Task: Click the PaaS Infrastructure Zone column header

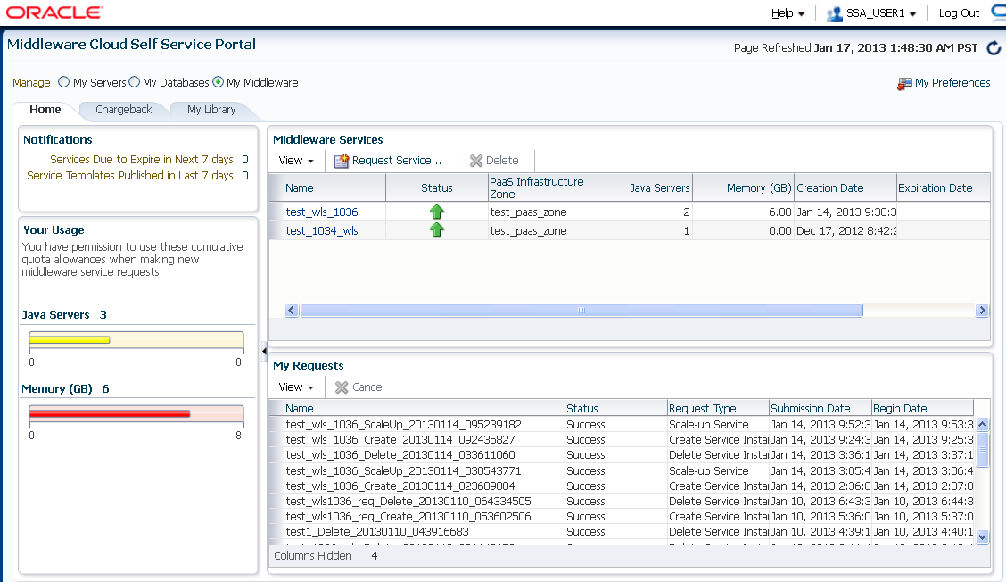Action: click(x=539, y=188)
